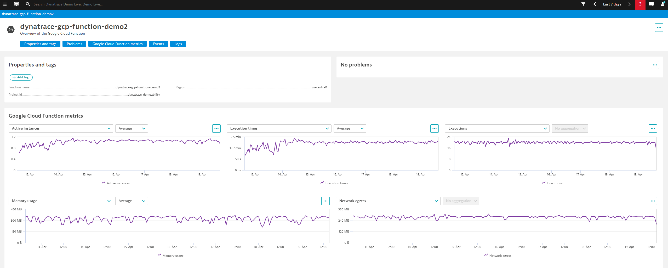This screenshot has height=268, width=668.
Task: Click the next time frame arrow
Action: [629, 4]
